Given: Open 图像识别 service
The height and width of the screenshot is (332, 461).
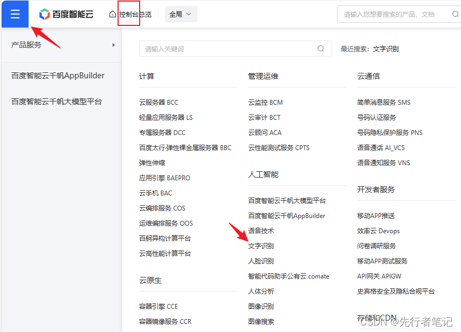Looking at the screenshot, I should [x=261, y=307].
